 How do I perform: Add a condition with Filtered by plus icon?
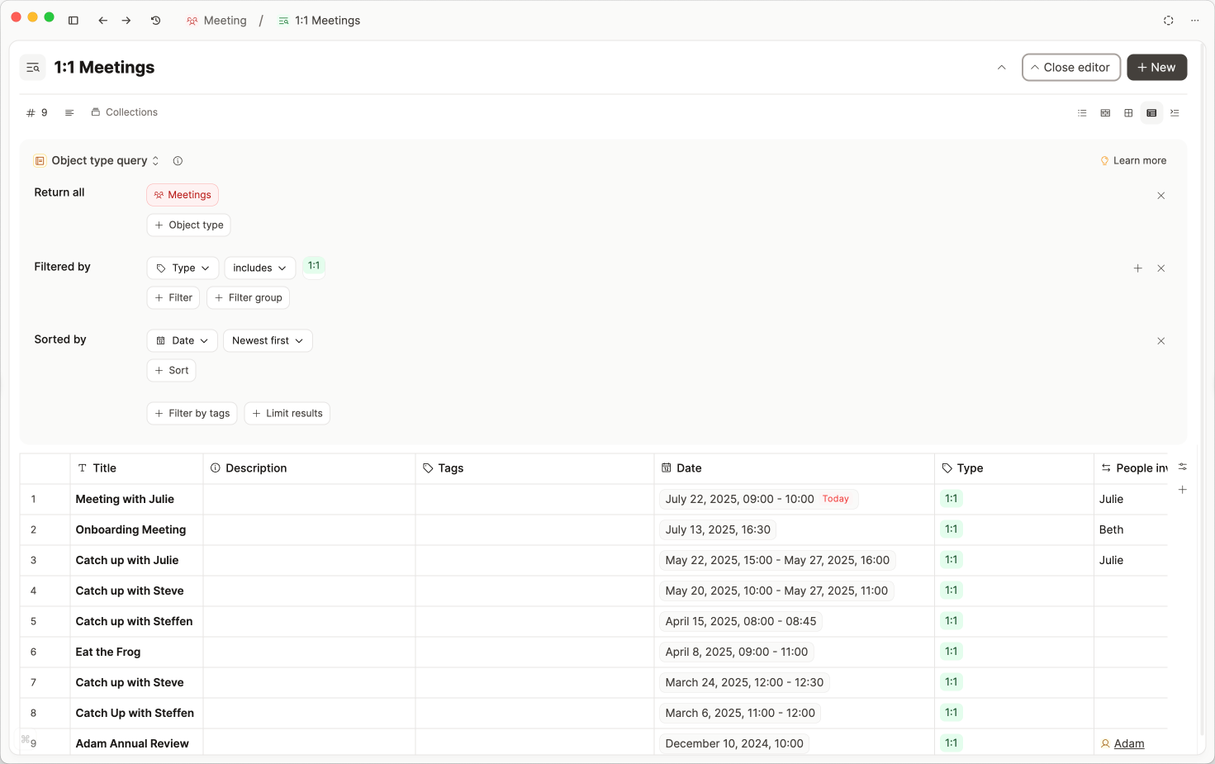coord(1137,268)
